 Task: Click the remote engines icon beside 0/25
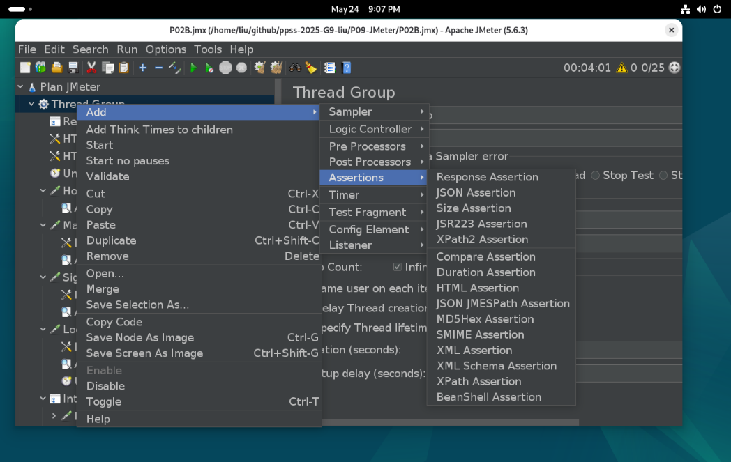[674, 68]
